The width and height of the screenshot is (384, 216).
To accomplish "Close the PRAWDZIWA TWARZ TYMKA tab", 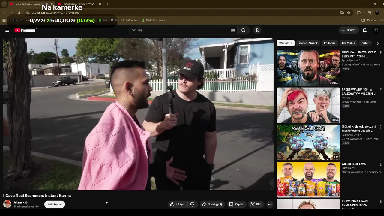I will point(100,4).
